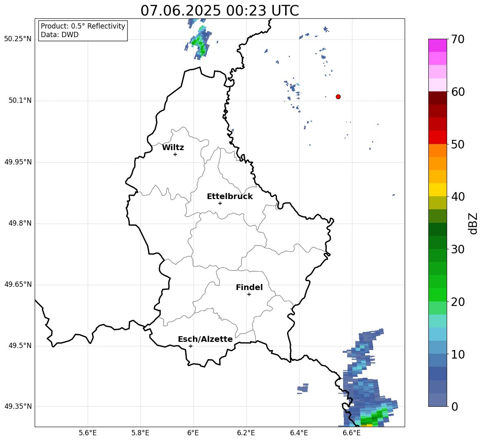Click longitude label 6°E
Viewport: 483px width, 441px height.
[x=193, y=433]
